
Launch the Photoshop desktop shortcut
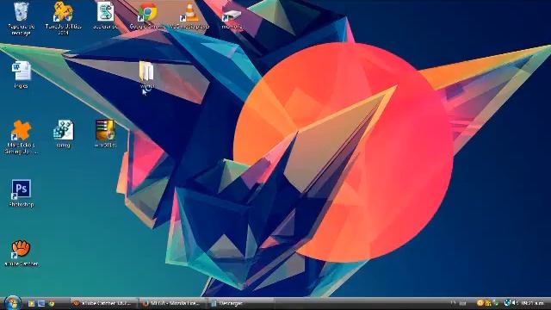(21, 193)
